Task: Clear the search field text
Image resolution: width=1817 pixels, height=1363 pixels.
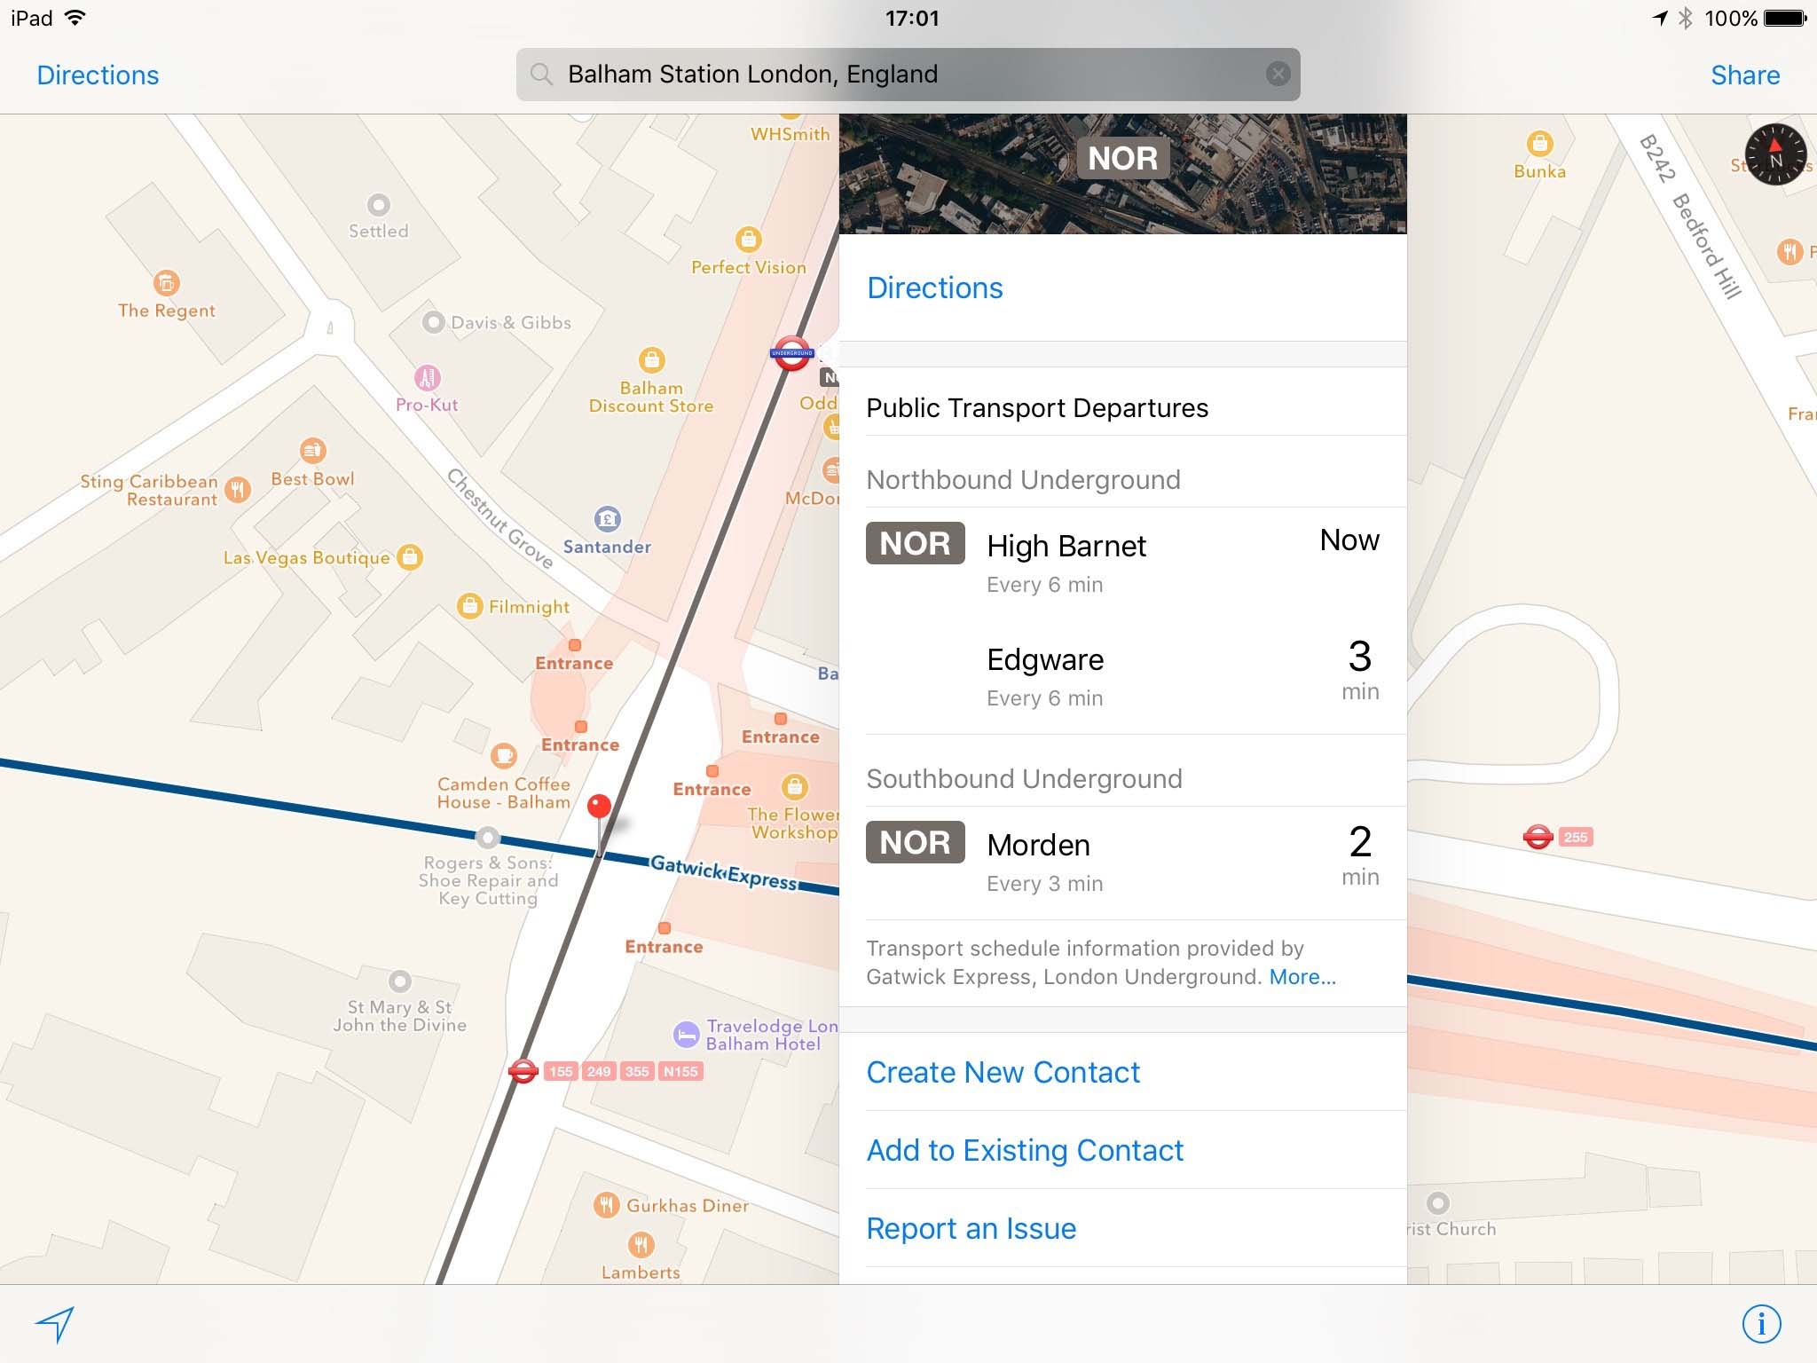Action: click(1278, 74)
